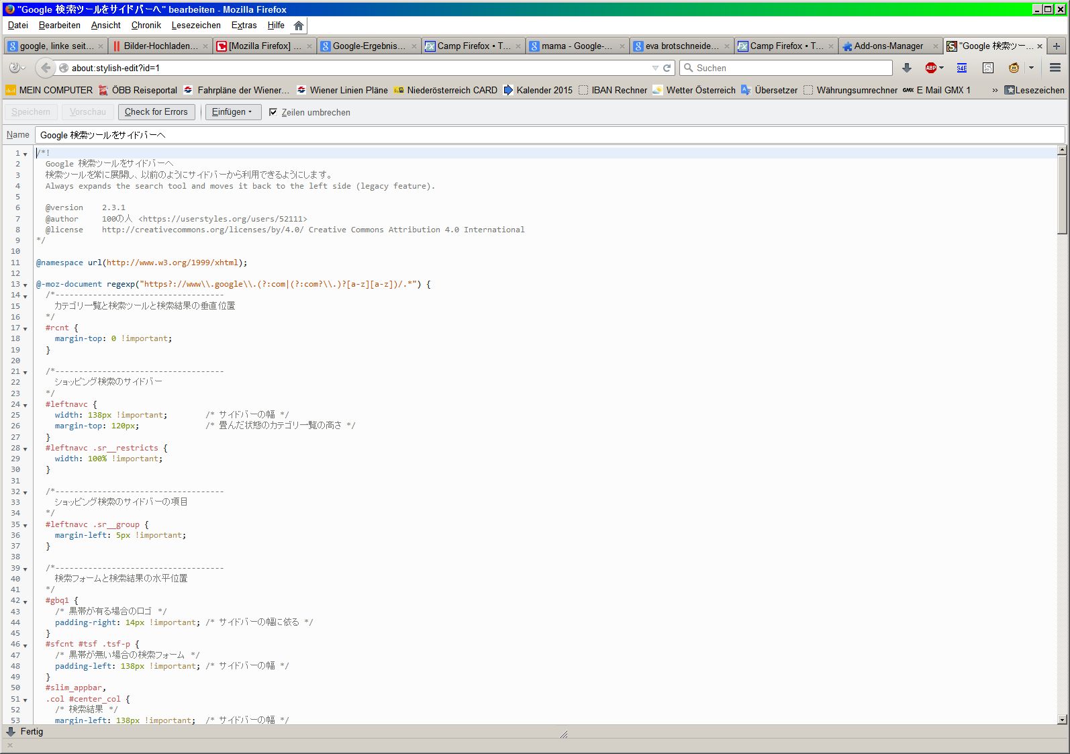
Task: Click the editor scrollbar down arrow
Action: click(1062, 719)
